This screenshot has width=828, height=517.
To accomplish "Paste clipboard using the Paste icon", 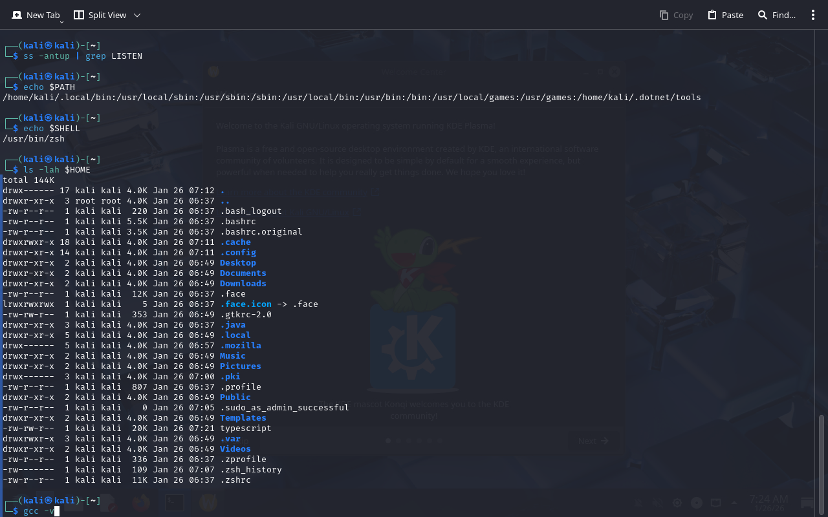I will click(x=712, y=15).
